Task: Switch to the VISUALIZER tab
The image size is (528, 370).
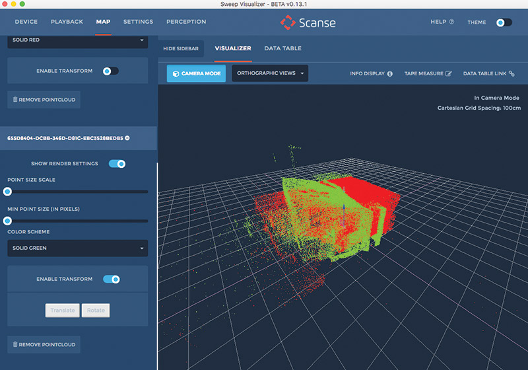Action: coord(233,48)
